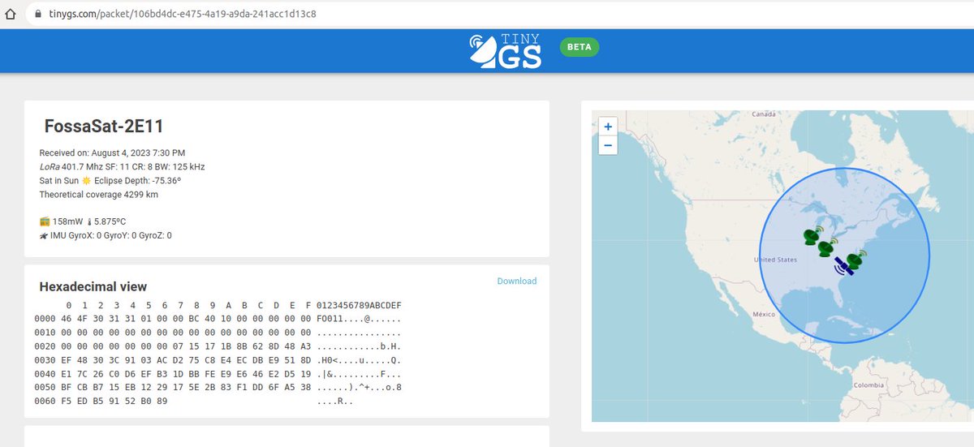
Task: Click the 'Theoretical coverage 4299 km' text
Action: tap(98, 195)
